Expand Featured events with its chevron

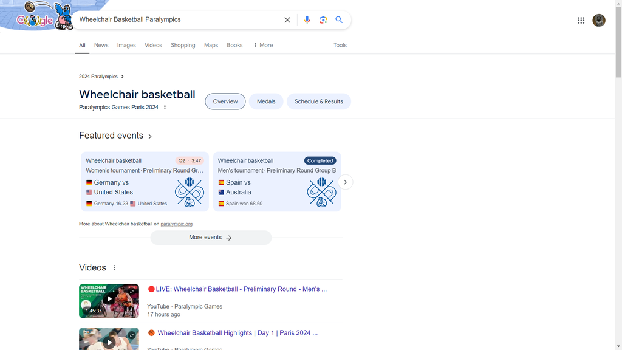coord(150,136)
